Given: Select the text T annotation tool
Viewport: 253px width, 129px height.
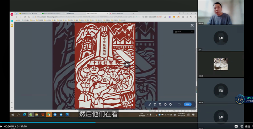Looking at the screenshot, I should [x=155, y=104].
